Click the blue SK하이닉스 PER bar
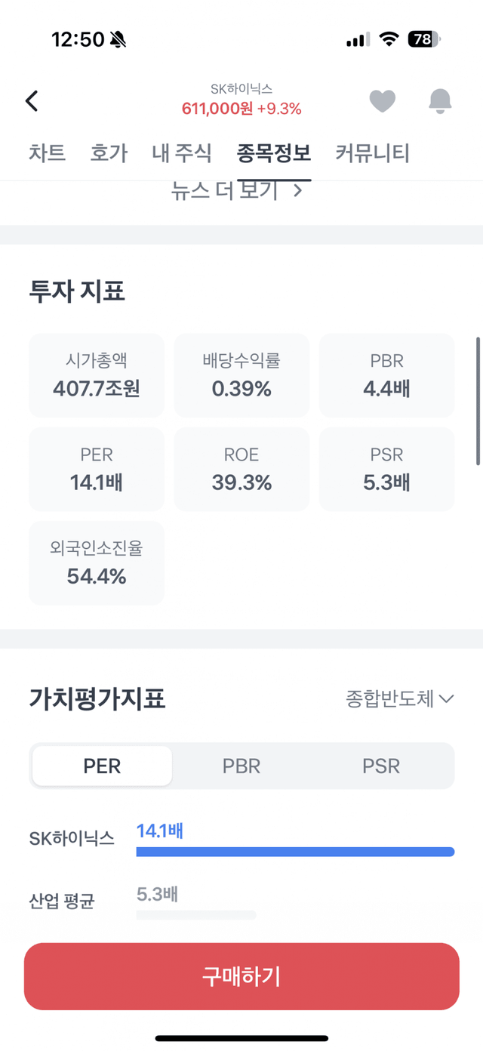 tap(295, 852)
